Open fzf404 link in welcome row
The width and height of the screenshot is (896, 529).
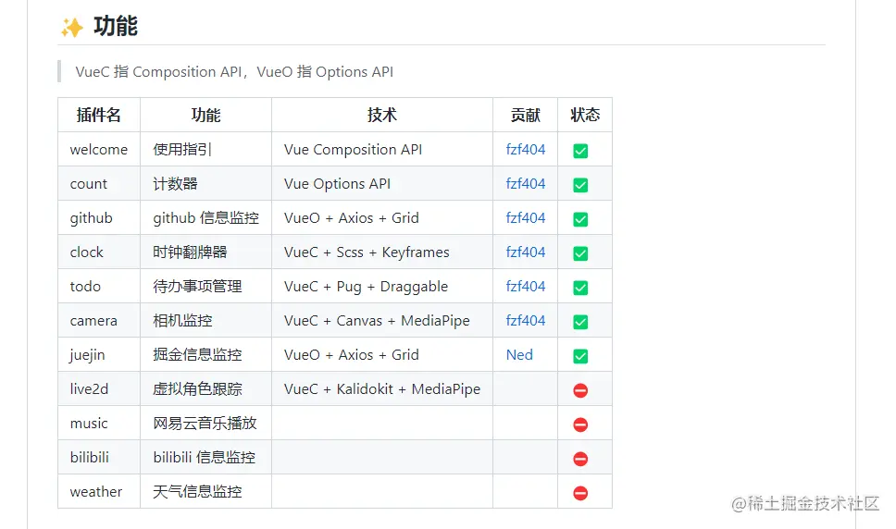point(525,150)
